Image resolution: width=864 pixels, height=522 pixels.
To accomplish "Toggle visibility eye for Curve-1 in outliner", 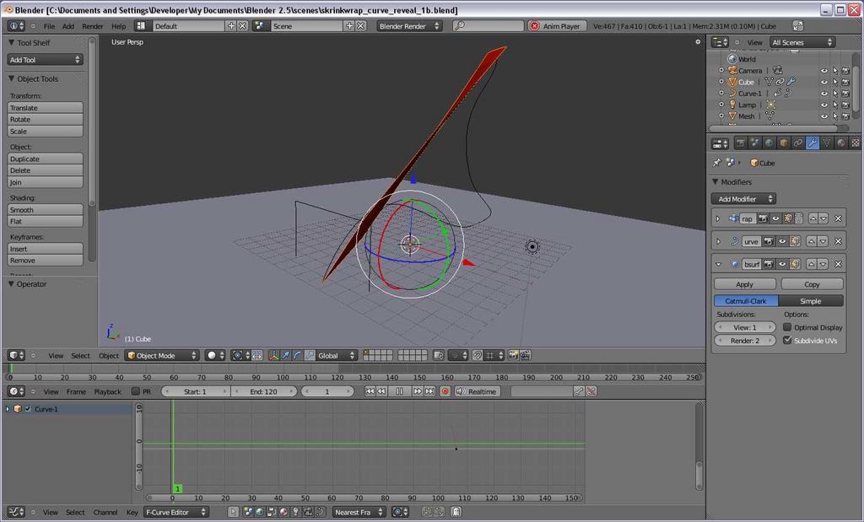I will pyautogui.click(x=823, y=94).
